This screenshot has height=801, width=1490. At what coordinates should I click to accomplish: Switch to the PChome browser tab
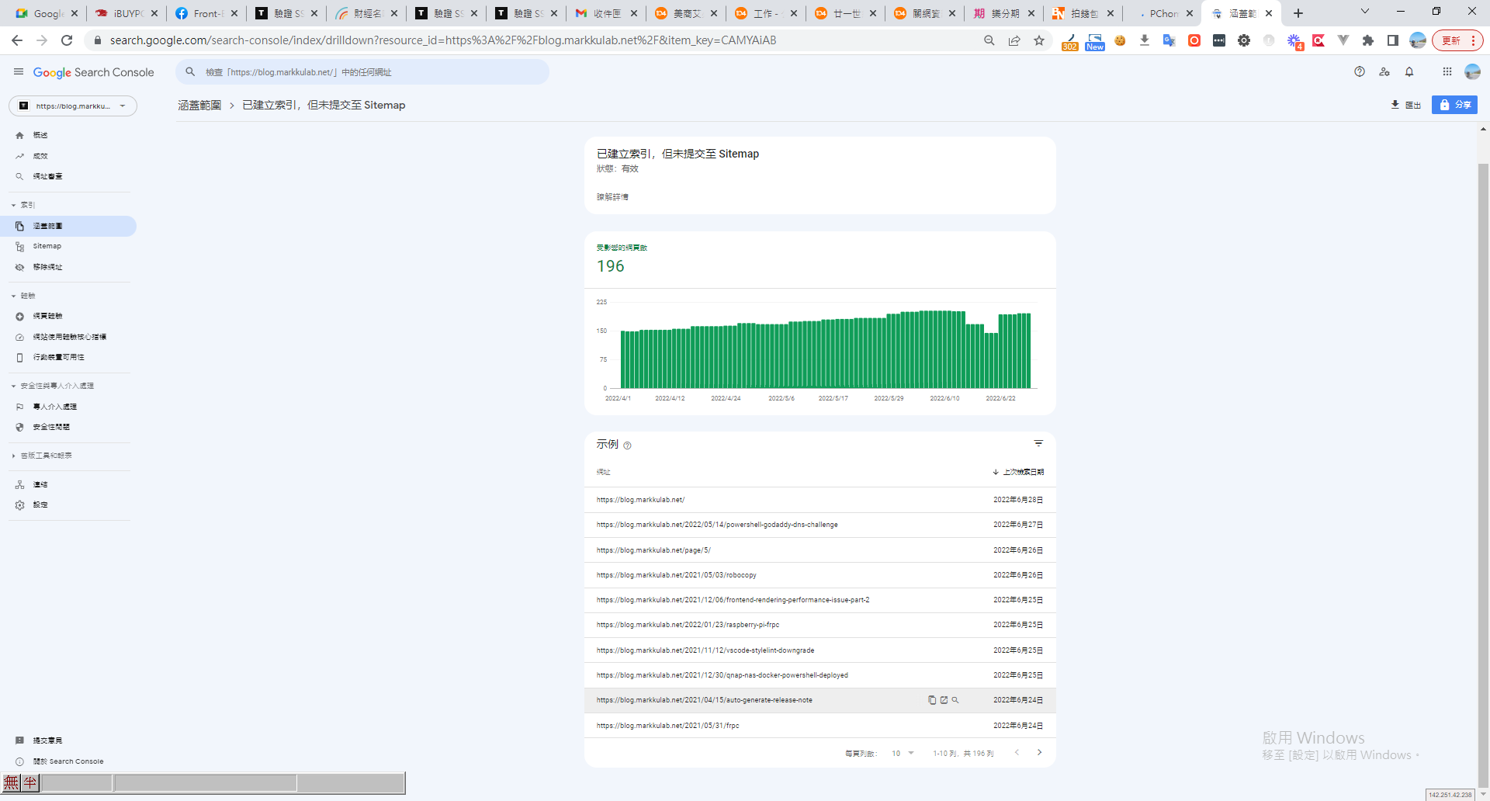(1162, 13)
